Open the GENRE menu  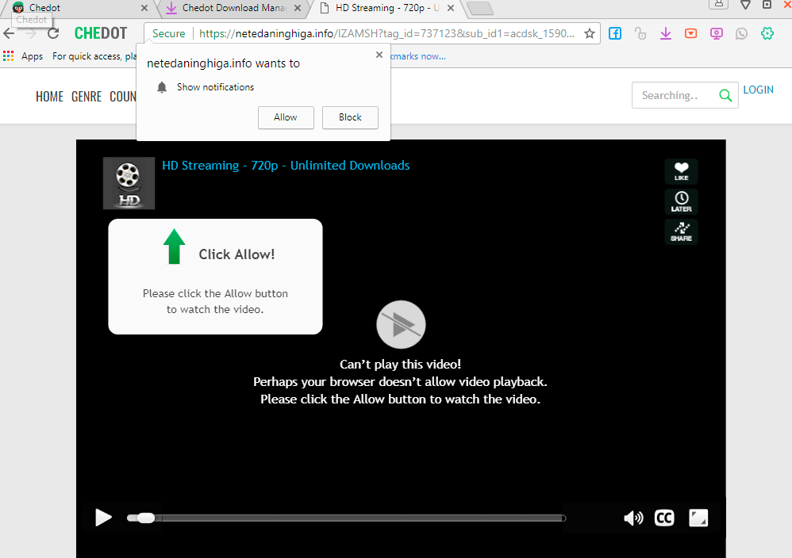pos(87,97)
